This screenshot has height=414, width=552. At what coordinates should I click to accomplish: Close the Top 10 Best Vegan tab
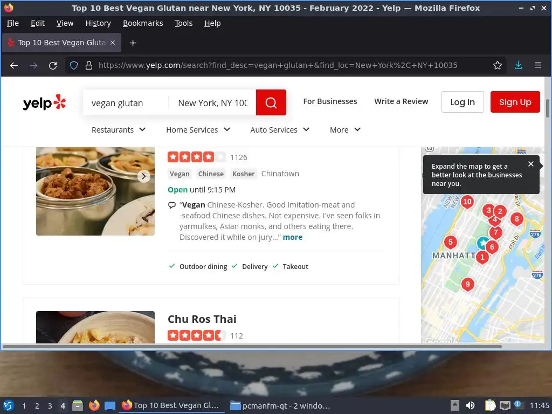(x=113, y=43)
